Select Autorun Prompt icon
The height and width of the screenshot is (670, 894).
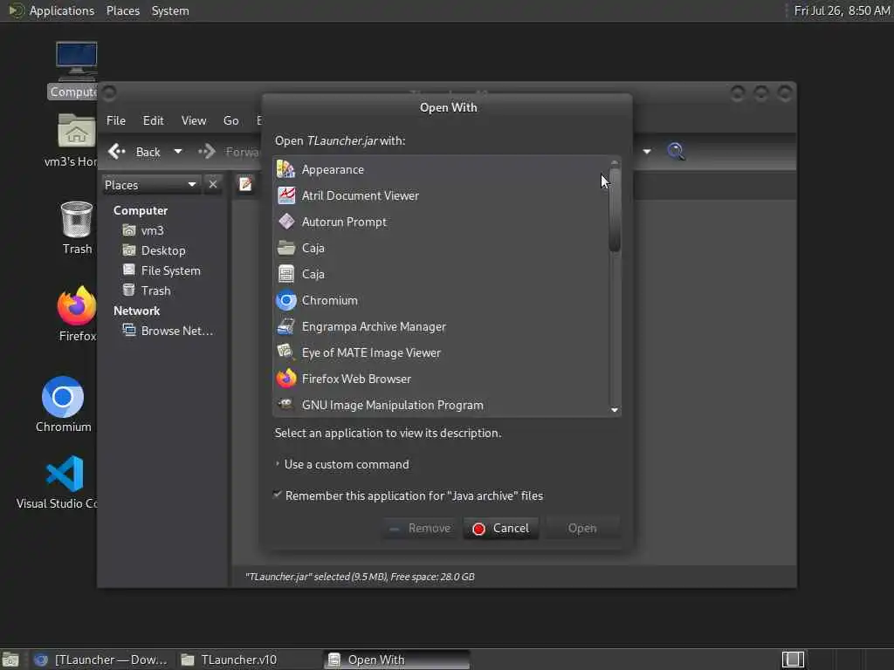pos(285,222)
